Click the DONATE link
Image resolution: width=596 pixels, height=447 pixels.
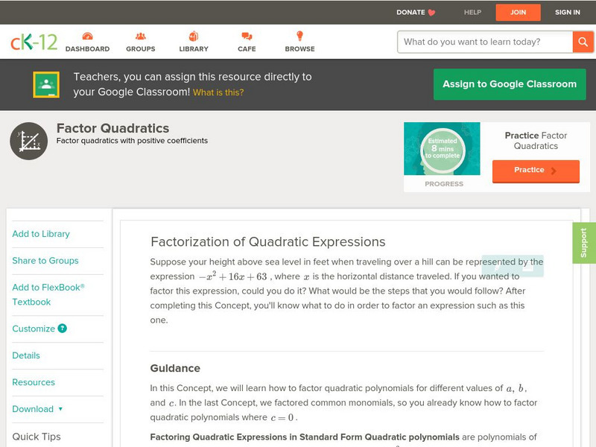click(x=410, y=12)
